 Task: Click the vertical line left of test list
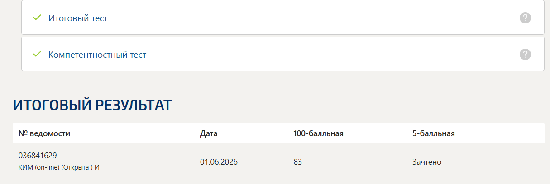click(13, 35)
